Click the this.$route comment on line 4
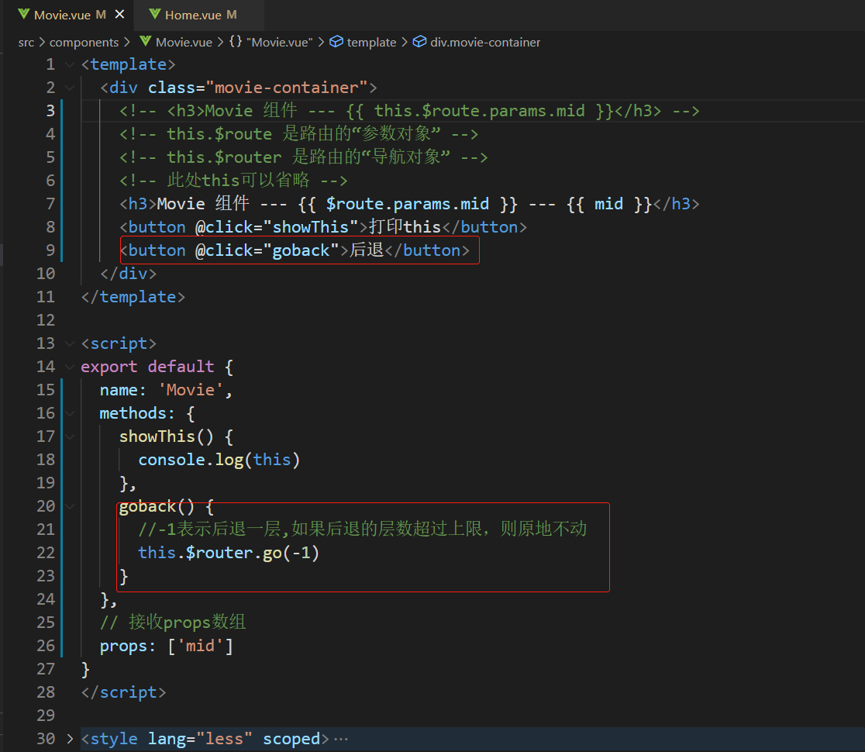 pyautogui.click(x=298, y=134)
